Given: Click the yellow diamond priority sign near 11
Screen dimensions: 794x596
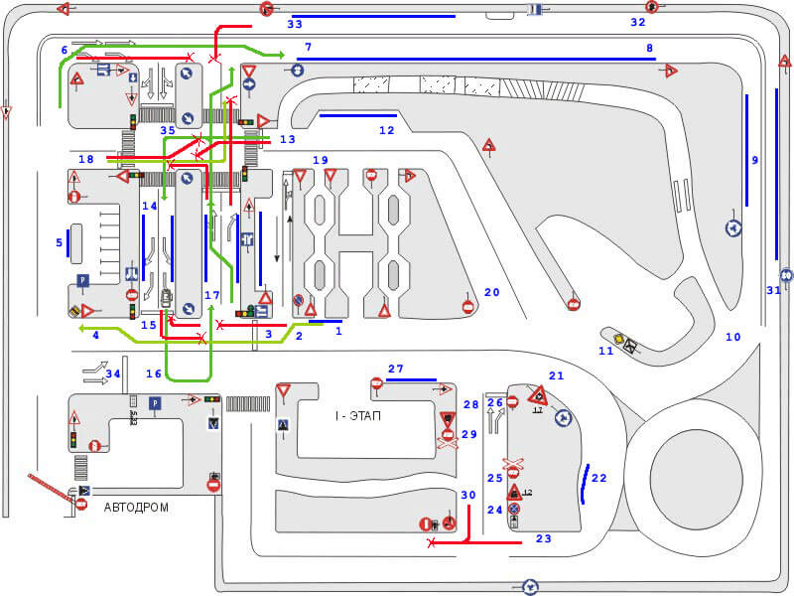Looking at the screenshot, I should coord(618,338).
